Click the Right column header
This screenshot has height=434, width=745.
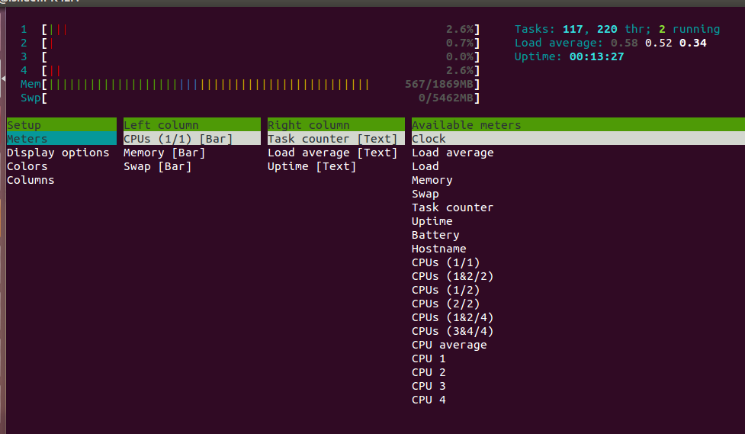(336, 124)
